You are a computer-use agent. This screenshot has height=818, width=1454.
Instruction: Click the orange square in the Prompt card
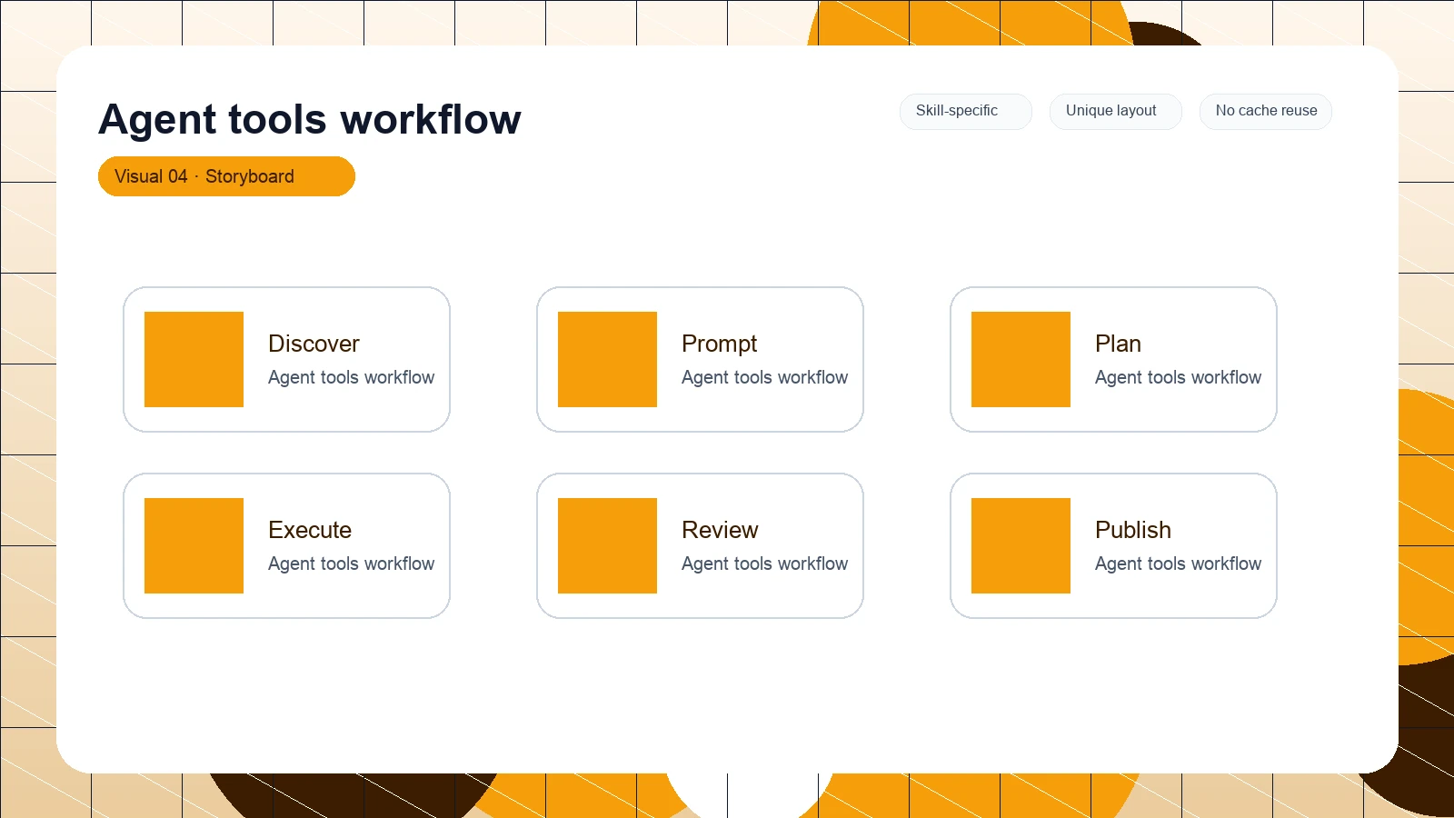(x=607, y=359)
